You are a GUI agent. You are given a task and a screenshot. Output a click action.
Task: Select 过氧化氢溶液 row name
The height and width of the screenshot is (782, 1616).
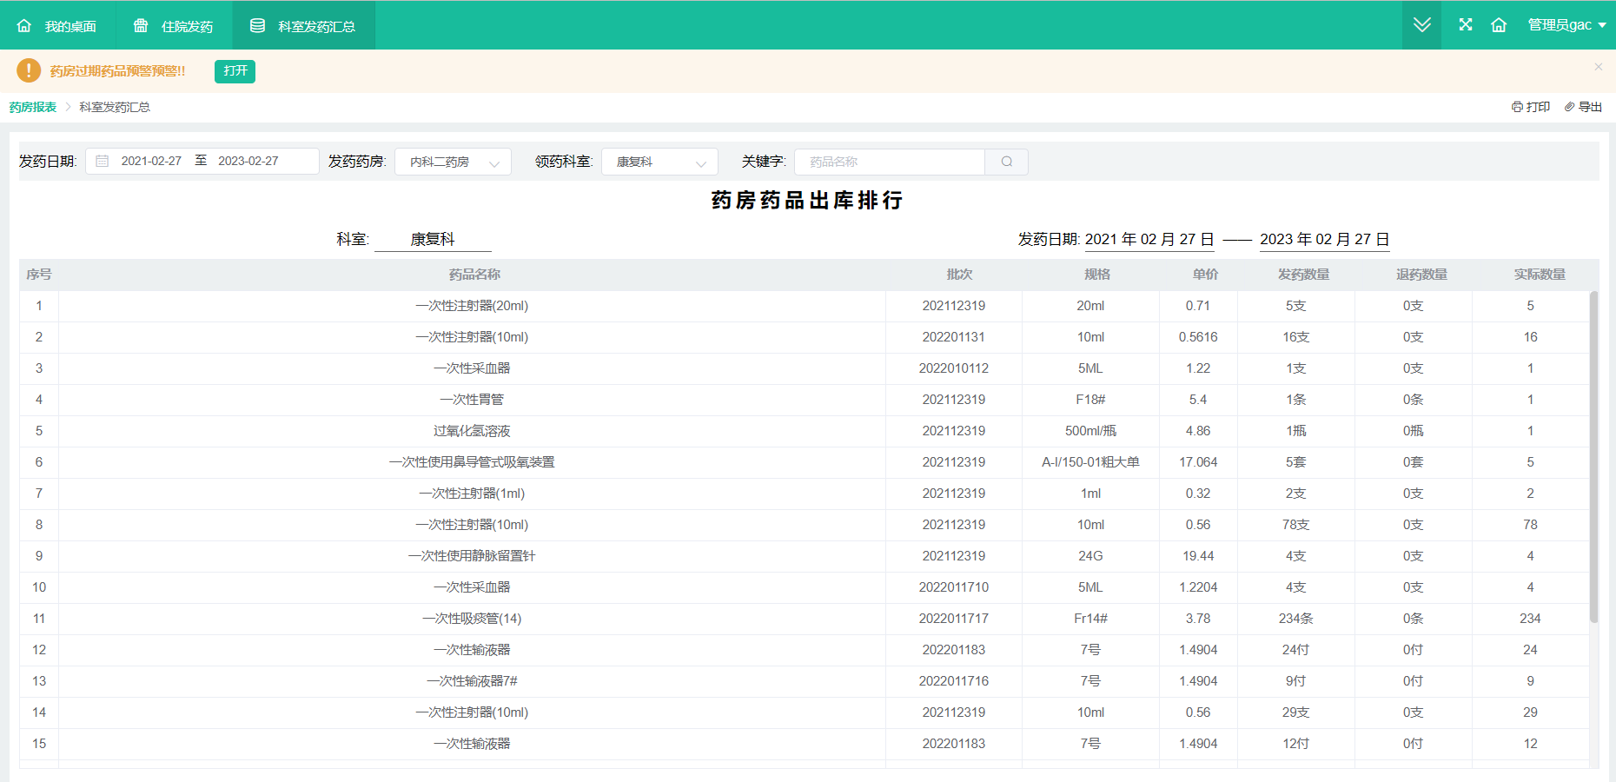coord(472,431)
